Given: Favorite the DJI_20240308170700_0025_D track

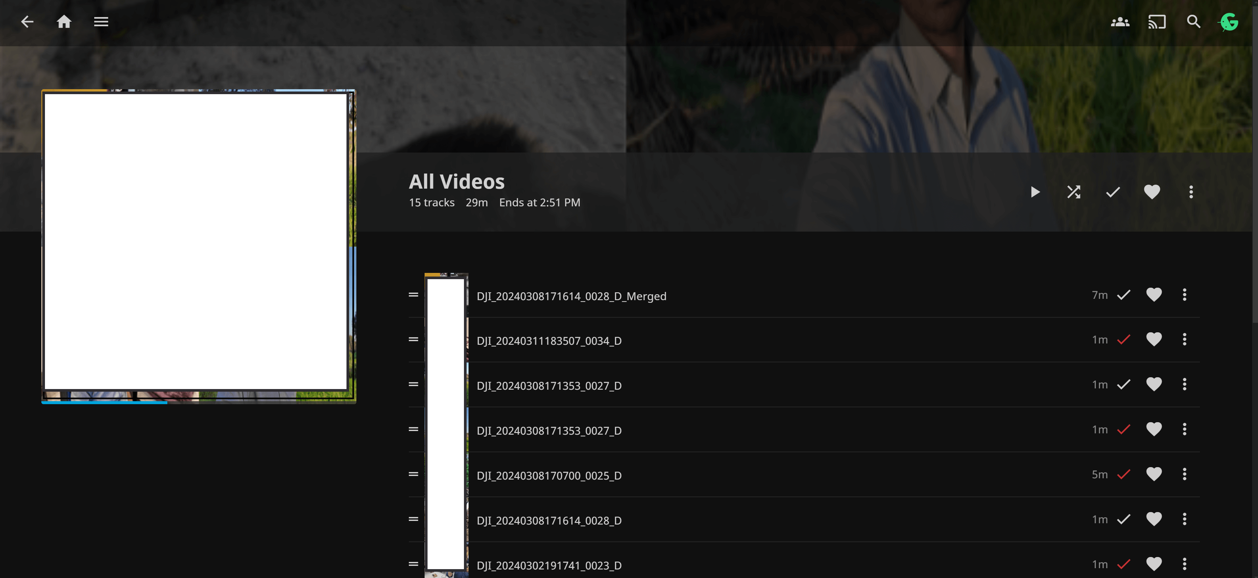Looking at the screenshot, I should tap(1153, 474).
